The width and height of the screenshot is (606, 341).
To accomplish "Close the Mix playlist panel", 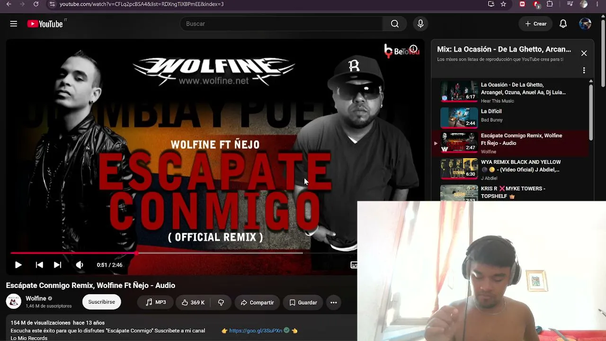I will click(x=584, y=53).
